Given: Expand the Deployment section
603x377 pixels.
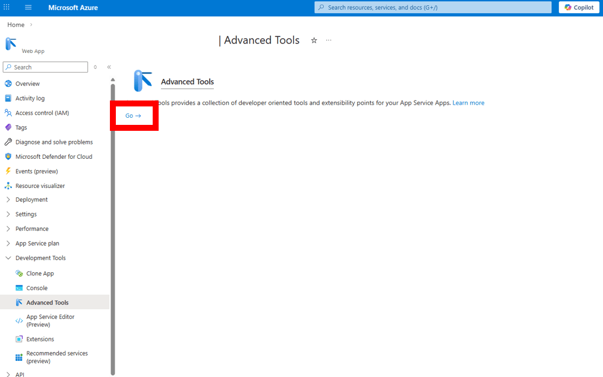Looking at the screenshot, I should [31, 200].
